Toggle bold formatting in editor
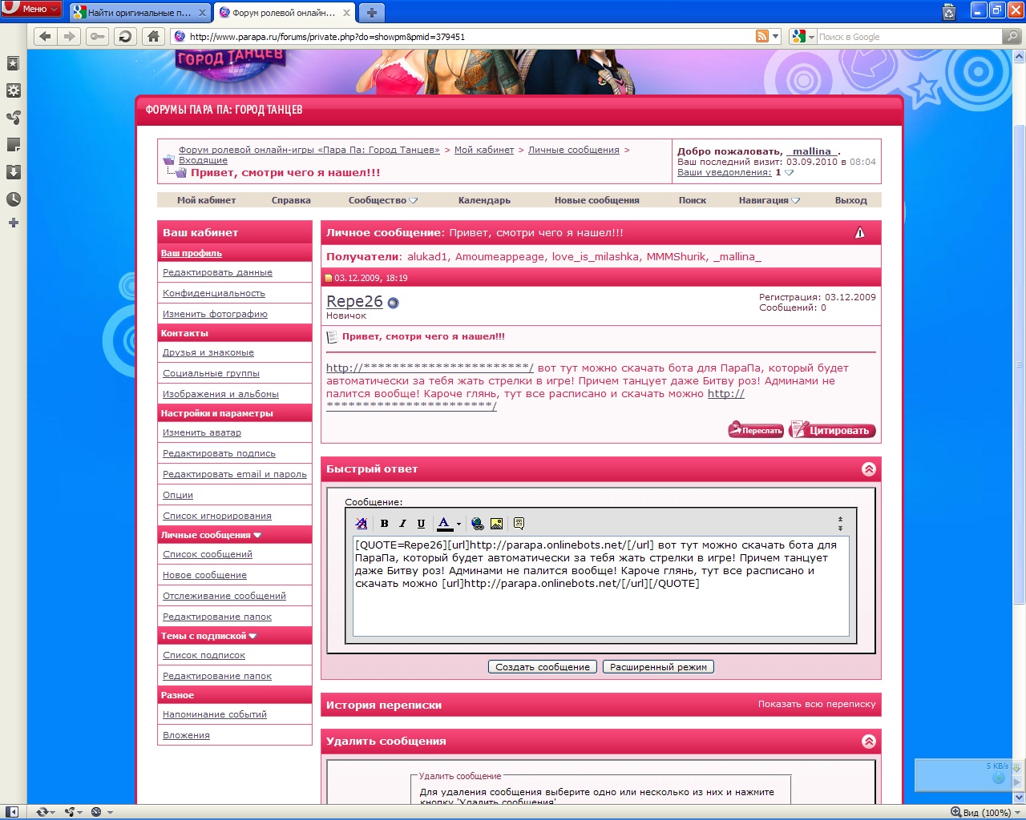The image size is (1026, 820). [384, 524]
